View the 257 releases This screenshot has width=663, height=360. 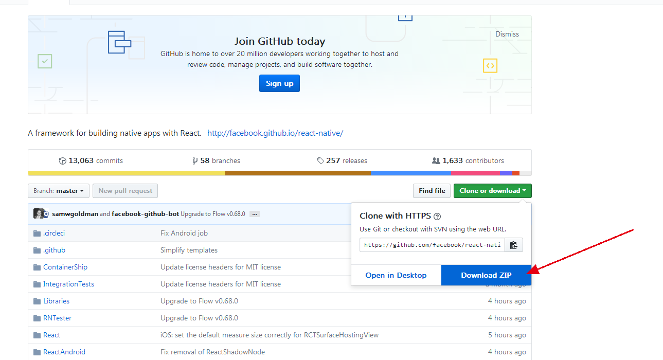click(x=342, y=160)
